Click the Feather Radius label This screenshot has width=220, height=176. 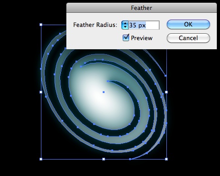(x=95, y=25)
